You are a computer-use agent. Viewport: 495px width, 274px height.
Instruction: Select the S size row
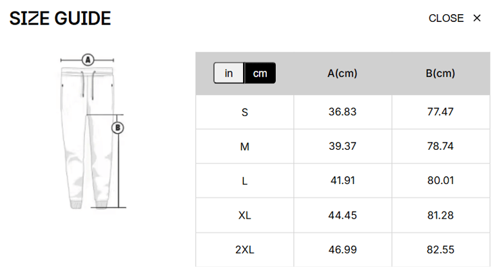[x=245, y=112]
